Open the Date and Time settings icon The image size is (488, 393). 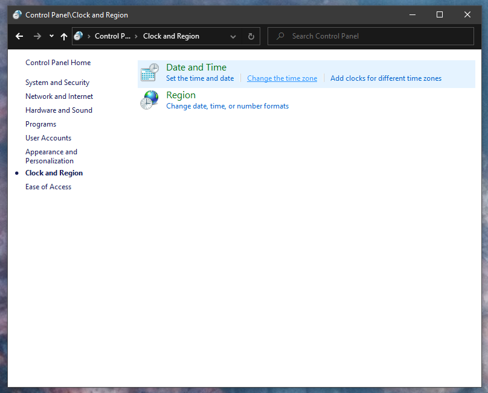pos(149,72)
